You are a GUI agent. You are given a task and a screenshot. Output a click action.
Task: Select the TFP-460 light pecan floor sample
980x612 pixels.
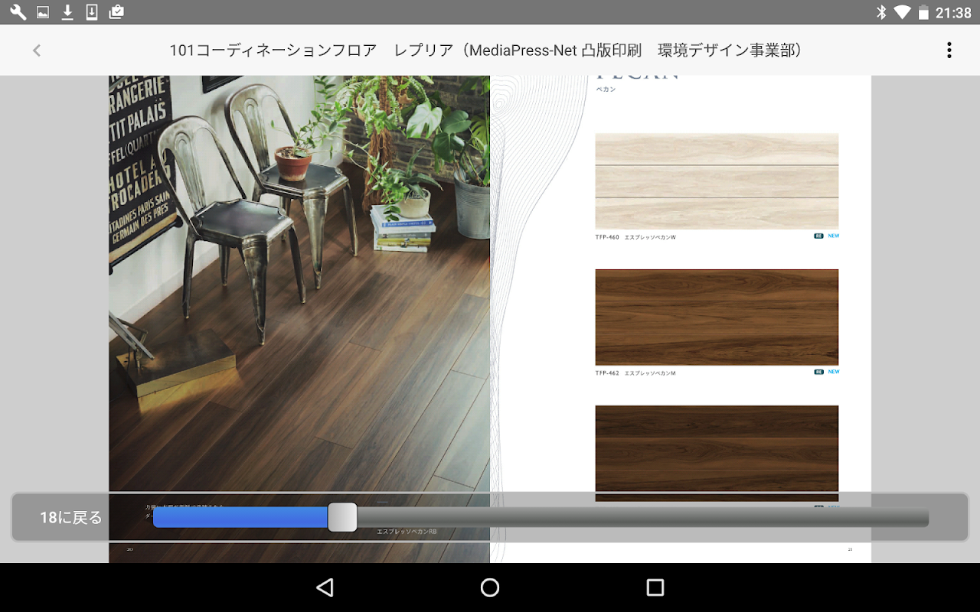(x=717, y=181)
